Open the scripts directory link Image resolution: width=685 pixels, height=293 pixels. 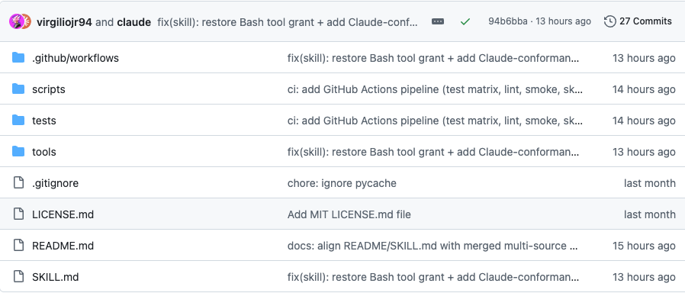(49, 89)
